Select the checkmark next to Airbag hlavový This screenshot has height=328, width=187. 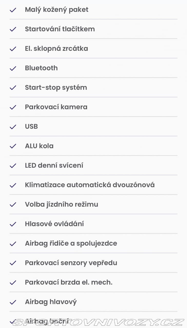[13, 302]
